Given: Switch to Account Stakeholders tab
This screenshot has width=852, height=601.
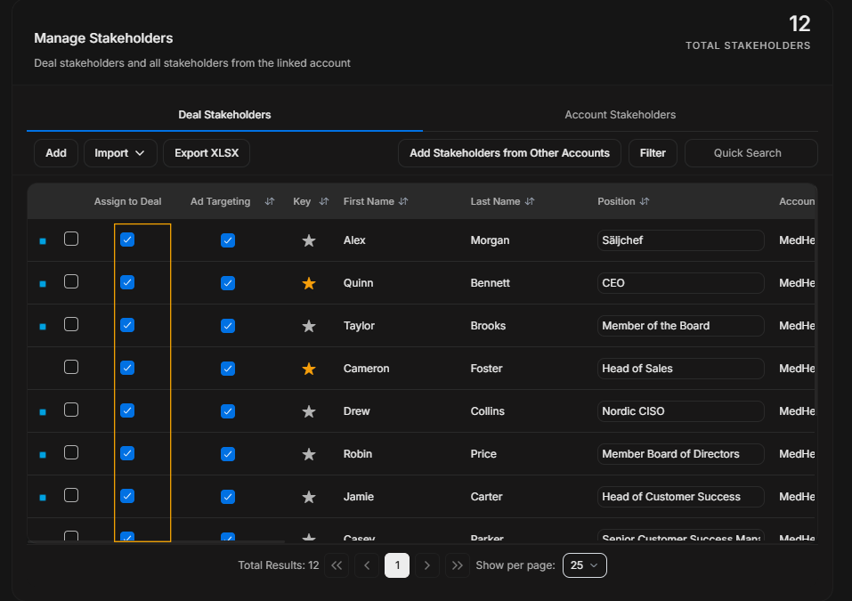Looking at the screenshot, I should tap(620, 115).
